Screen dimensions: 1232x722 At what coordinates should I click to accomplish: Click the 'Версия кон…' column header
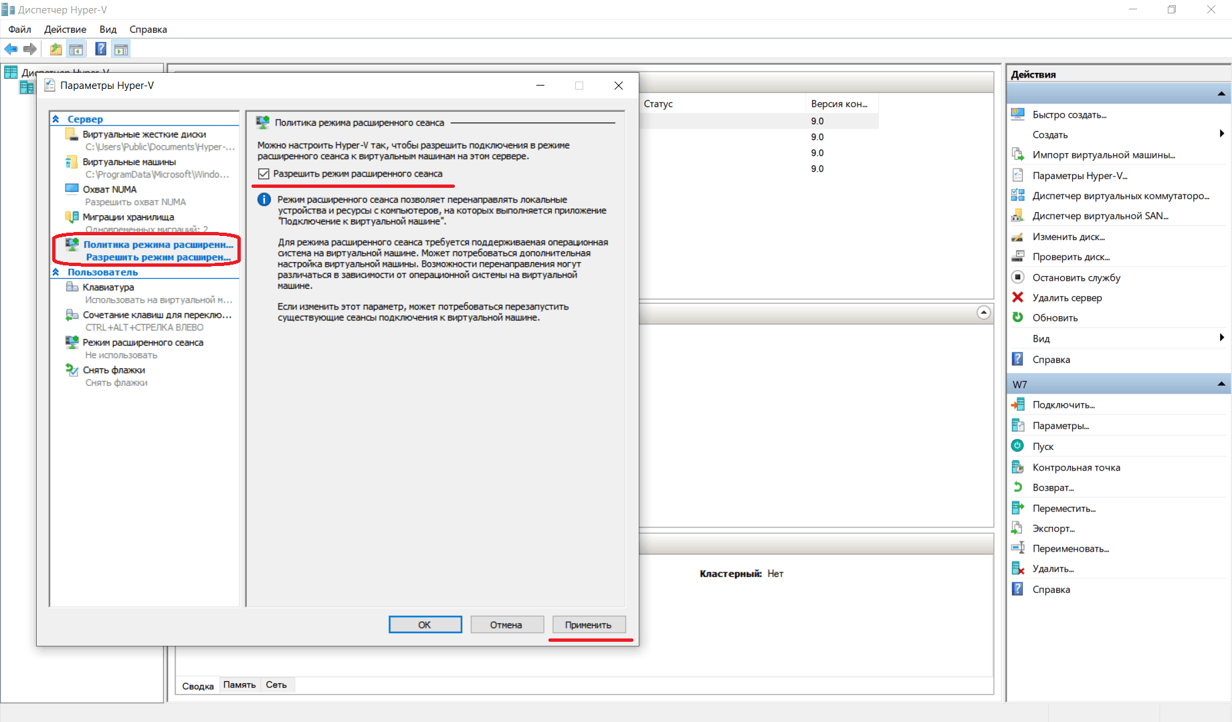click(841, 104)
